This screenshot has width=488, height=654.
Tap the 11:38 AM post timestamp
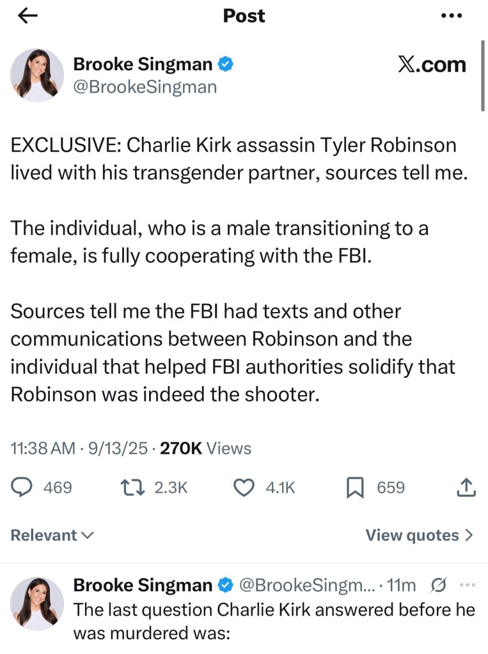pyautogui.click(x=42, y=449)
